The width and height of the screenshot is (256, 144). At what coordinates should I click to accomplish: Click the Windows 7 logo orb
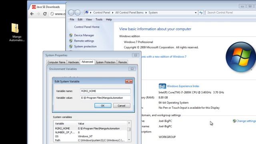[x=241, y=57]
